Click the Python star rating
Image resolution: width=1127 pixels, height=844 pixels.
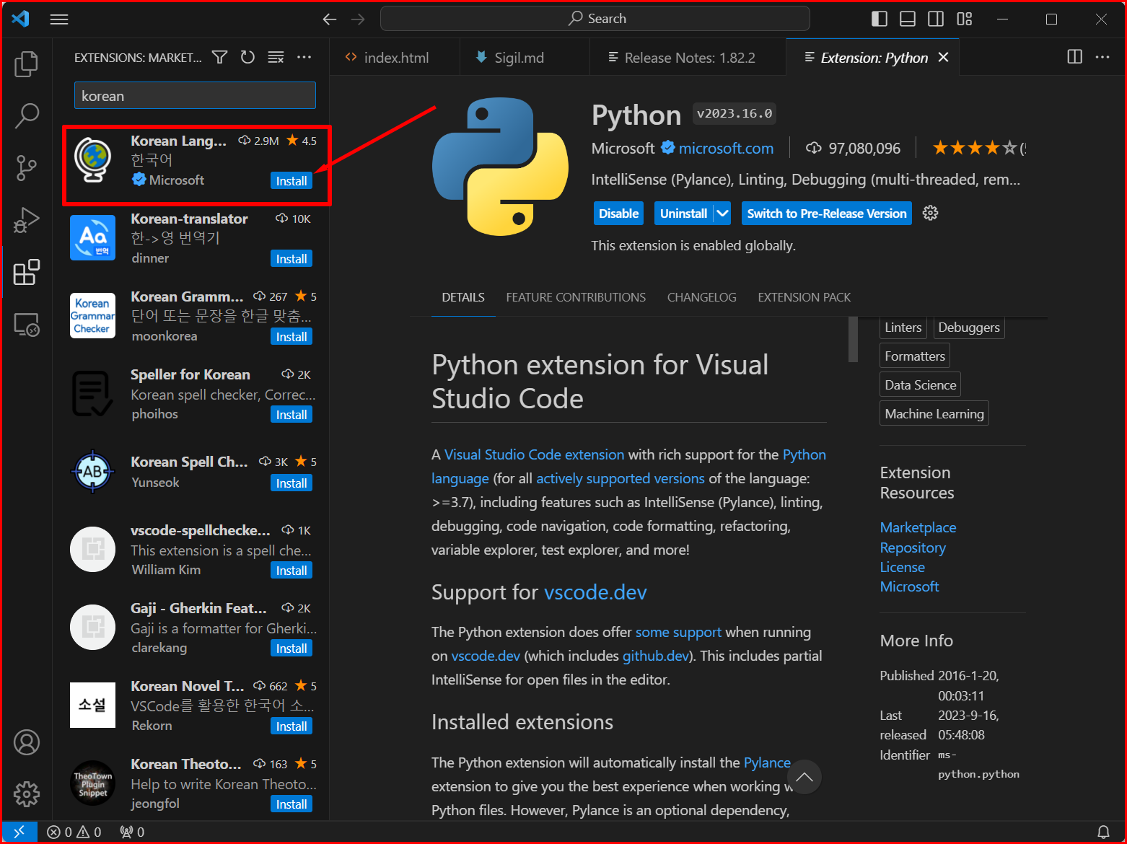(975, 148)
